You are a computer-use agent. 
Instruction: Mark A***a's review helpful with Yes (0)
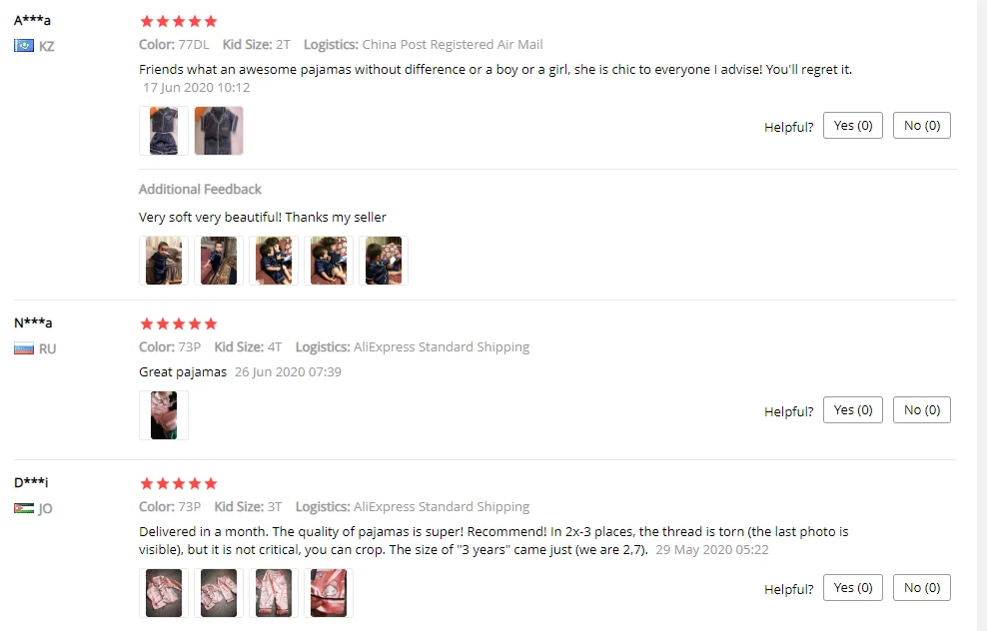tap(853, 126)
